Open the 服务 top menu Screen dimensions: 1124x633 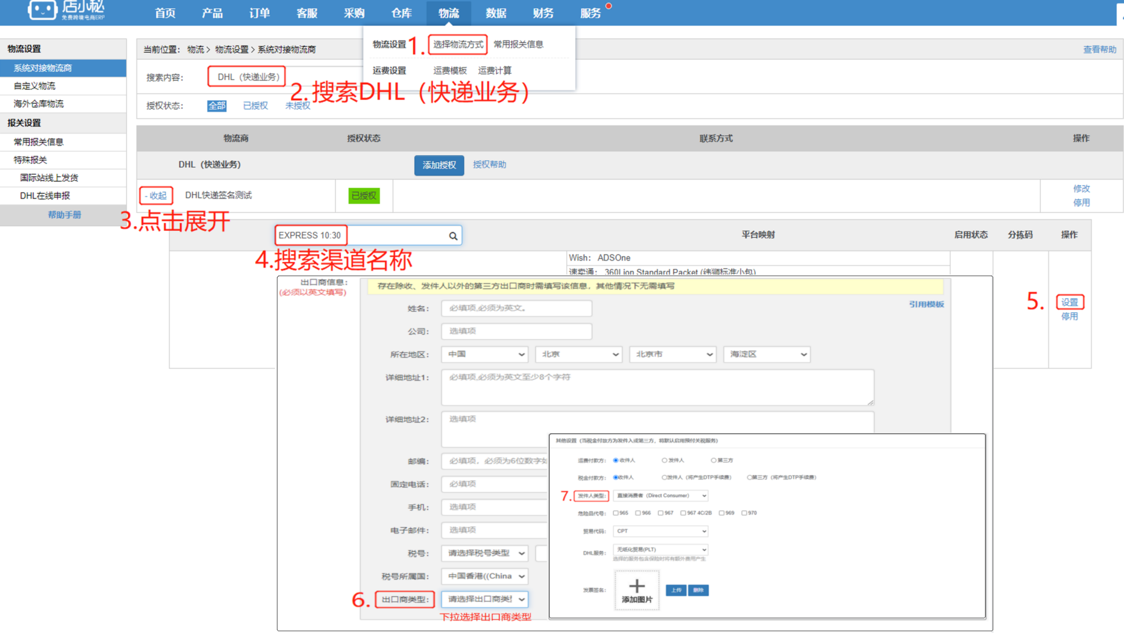point(590,13)
